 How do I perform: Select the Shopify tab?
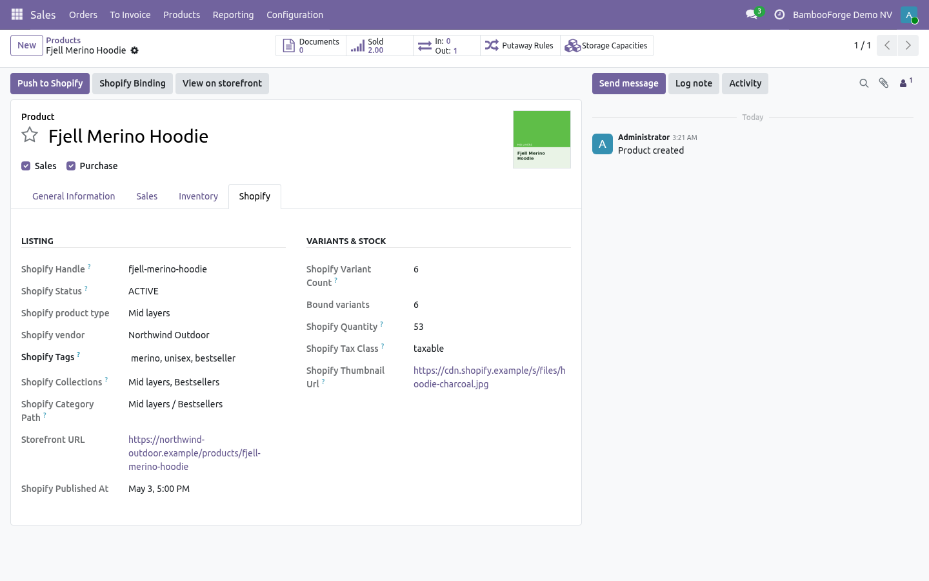255,196
